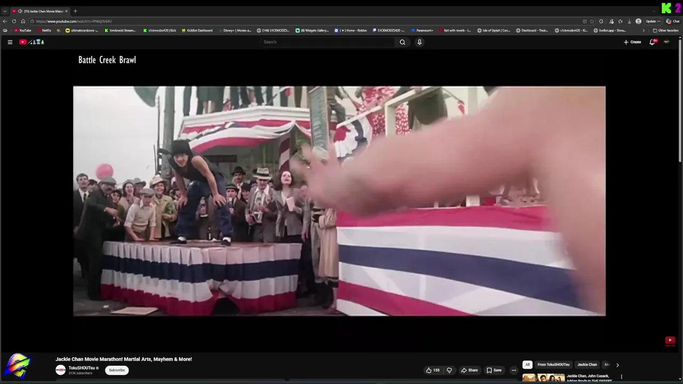683x384 pixels.
Task: Open the account avatar menu in YouTube
Action: pos(666,42)
